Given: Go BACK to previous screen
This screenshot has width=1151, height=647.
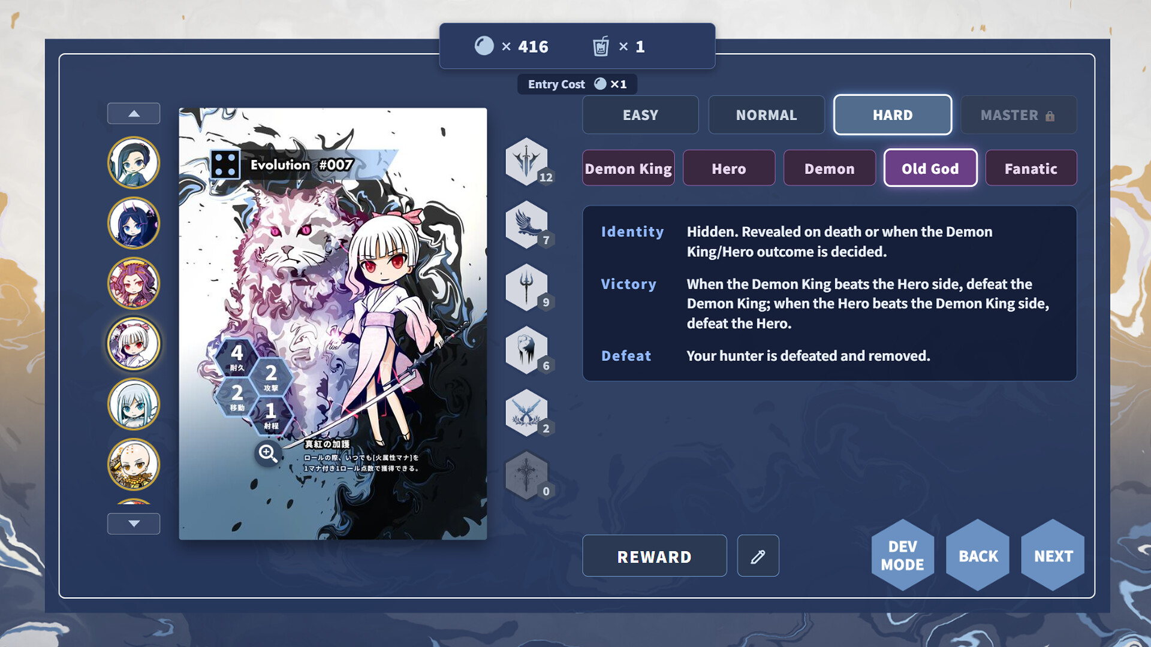Looking at the screenshot, I should (978, 555).
